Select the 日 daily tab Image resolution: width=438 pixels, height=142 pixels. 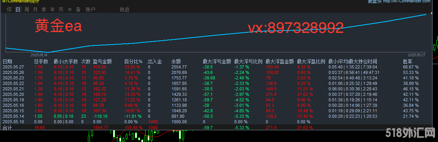(18, 10)
